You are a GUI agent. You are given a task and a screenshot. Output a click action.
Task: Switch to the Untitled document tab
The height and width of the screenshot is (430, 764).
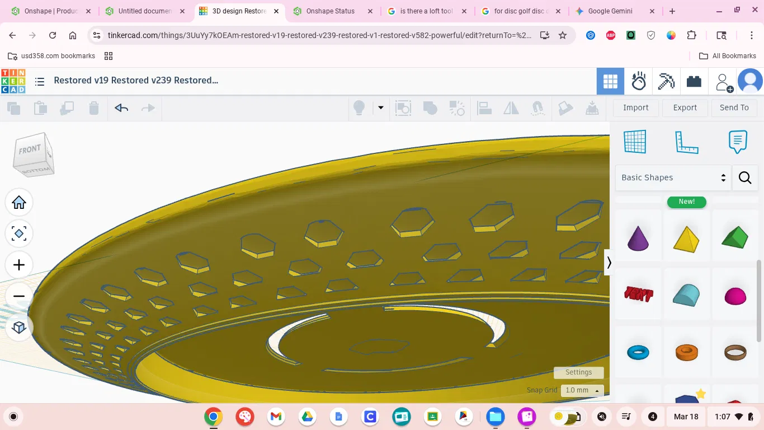click(x=145, y=11)
